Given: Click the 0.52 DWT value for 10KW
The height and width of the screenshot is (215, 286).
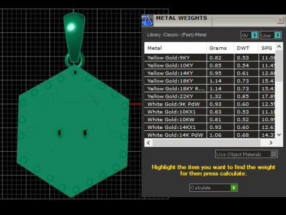Looking at the screenshot, I should coord(243,119).
